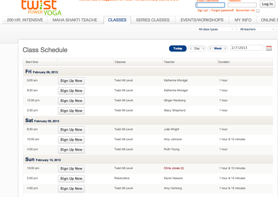Image resolution: width=278 pixels, height=197 pixels.
Task: Click the Forgot password? link
Action: pos(222,10)
